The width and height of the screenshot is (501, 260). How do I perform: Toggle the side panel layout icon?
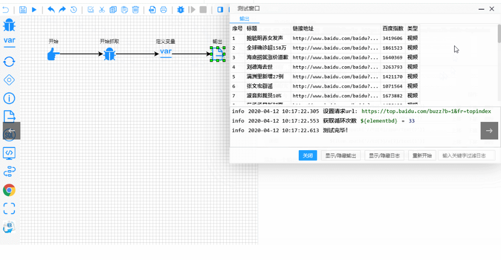220,10
